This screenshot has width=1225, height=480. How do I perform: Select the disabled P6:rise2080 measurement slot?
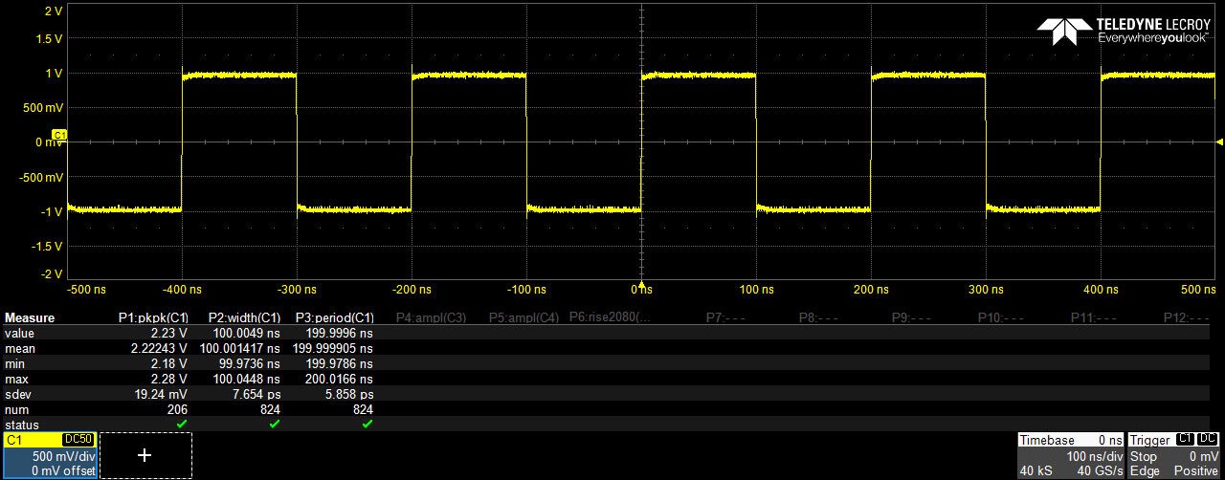tap(610, 316)
